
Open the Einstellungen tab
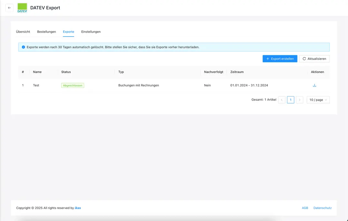(x=91, y=32)
